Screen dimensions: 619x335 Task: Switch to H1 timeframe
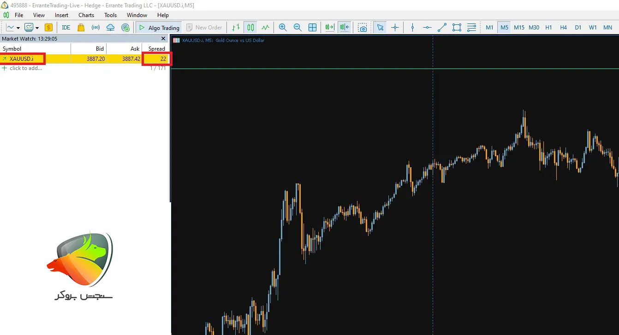(x=548, y=28)
